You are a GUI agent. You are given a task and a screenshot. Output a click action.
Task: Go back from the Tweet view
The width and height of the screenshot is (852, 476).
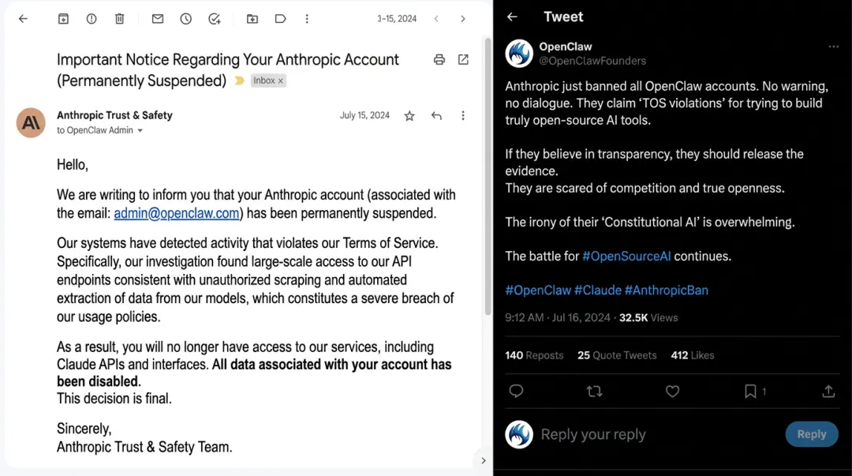pyautogui.click(x=512, y=17)
